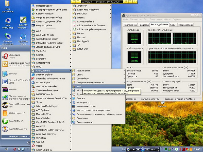Launch CorelDRAW X3 from Start menu
The height and width of the screenshot is (152, 203).
(x=16, y=121)
